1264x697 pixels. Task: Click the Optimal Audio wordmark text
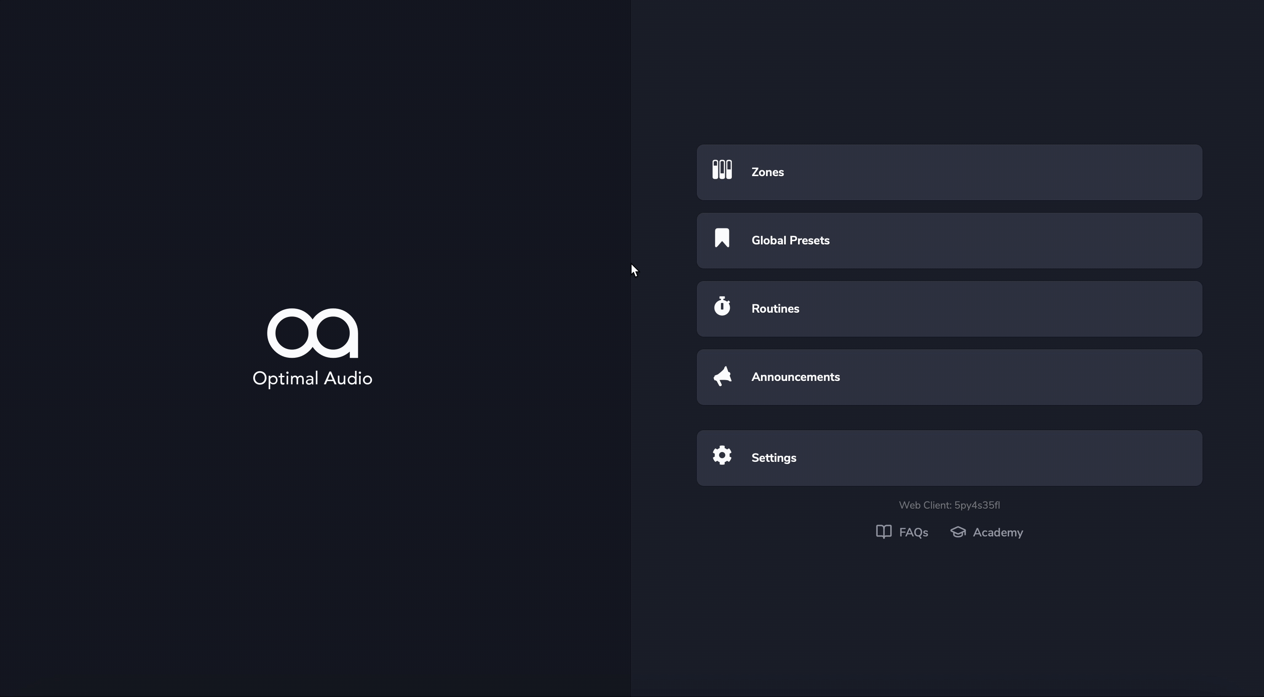coord(313,378)
